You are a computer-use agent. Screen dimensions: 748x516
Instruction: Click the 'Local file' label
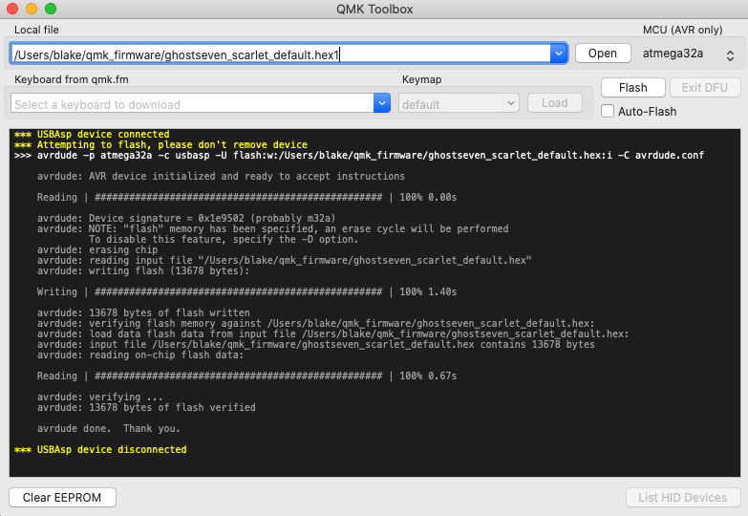pyautogui.click(x=36, y=30)
